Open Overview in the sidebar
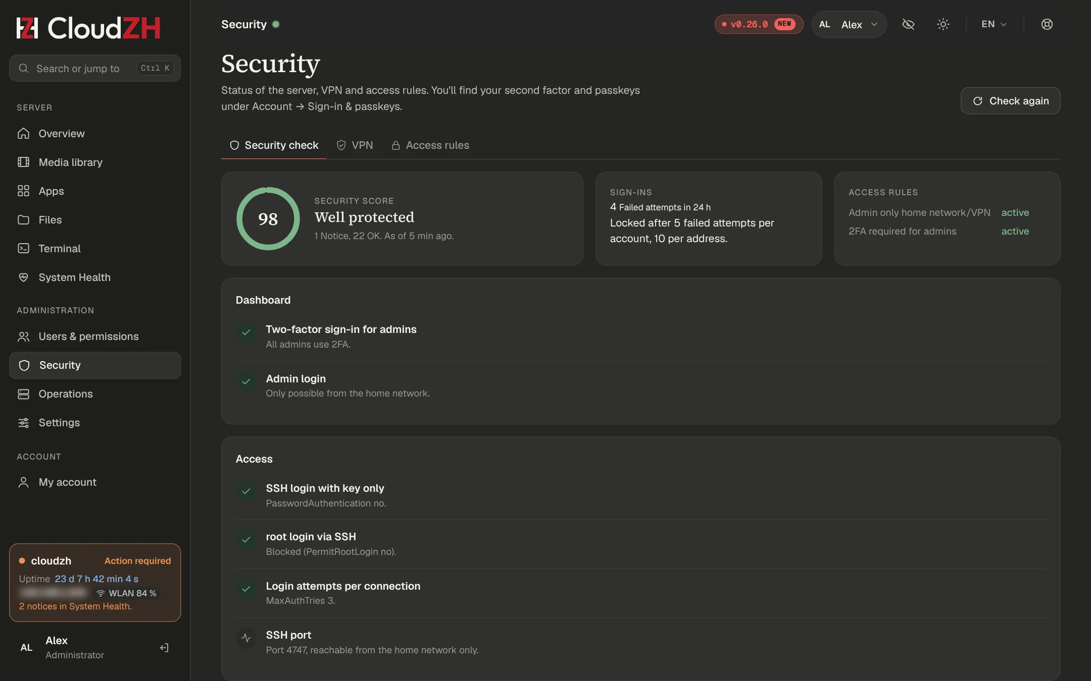 (x=95, y=134)
